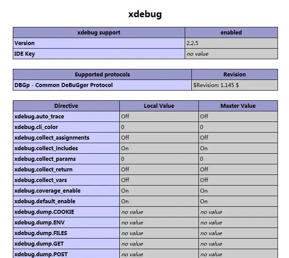The image size is (289, 258).
Task: Select the xdebug.coverage_enable directive
Action: click(x=66, y=191)
